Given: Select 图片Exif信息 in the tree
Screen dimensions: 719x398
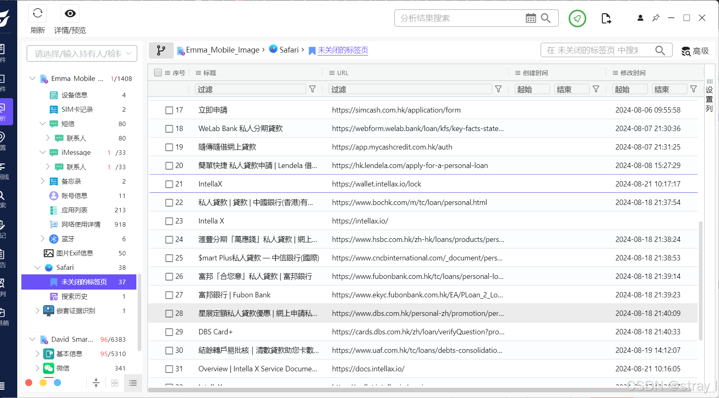Looking at the screenshot, I should point(75,253).
